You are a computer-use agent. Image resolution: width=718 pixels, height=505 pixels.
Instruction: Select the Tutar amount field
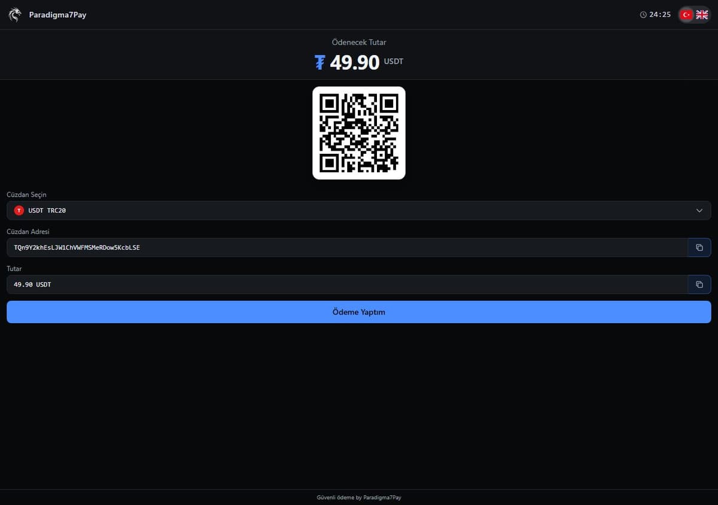pos(347,285)
